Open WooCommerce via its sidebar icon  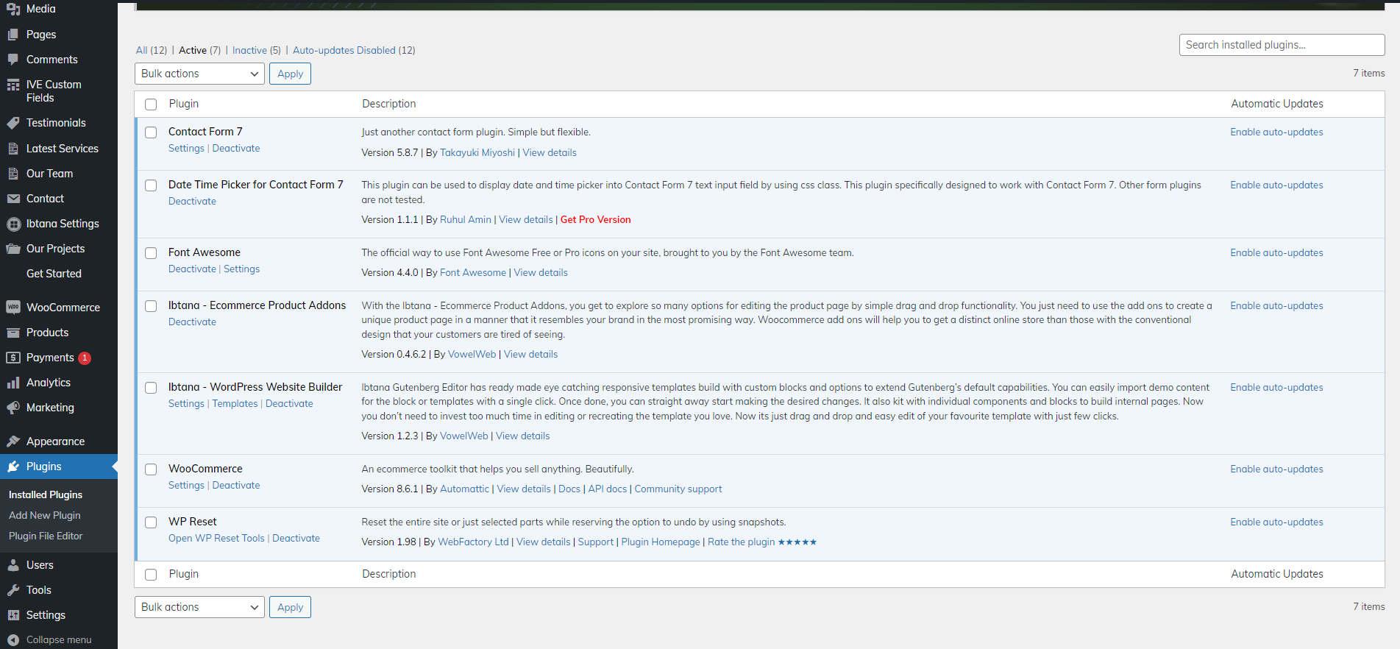[x=13, y=308]
